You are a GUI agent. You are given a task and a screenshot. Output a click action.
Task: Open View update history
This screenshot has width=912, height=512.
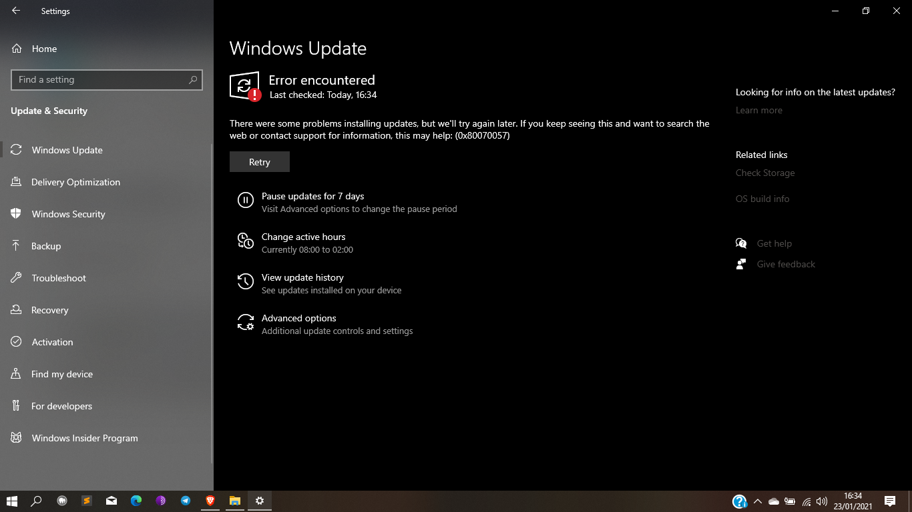(x=302, y=277)
